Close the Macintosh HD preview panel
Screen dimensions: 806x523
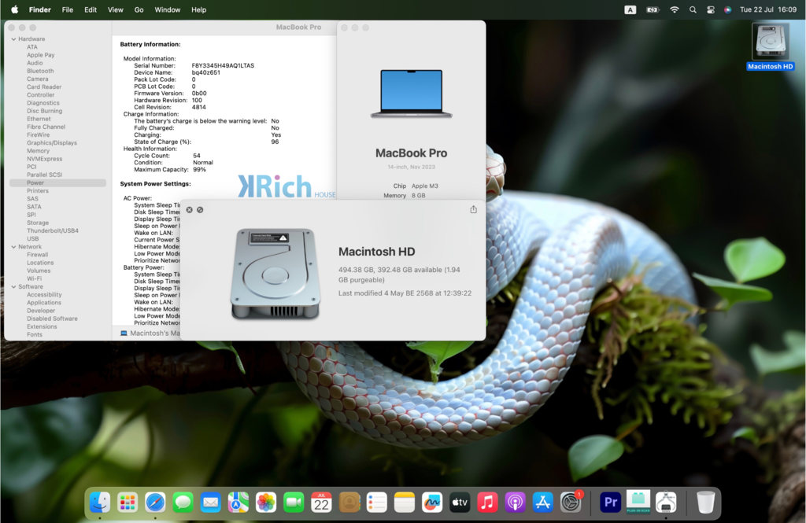(189, 210)
